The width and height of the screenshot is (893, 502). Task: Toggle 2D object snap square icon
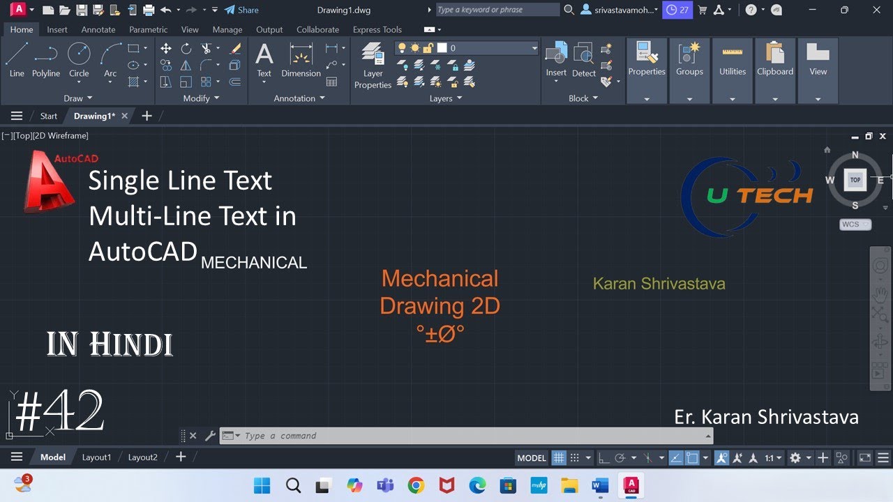[692, 458]
